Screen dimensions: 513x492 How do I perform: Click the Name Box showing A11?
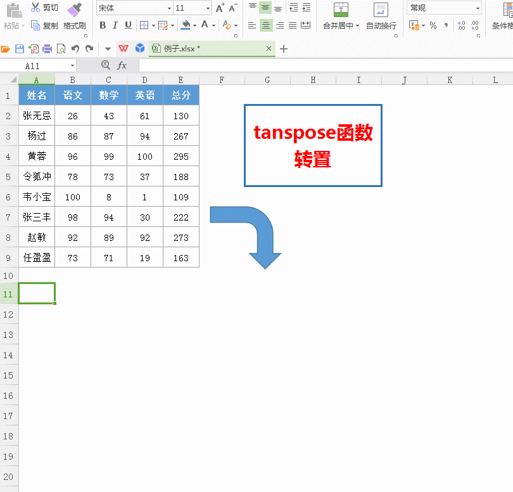point(38,66)
